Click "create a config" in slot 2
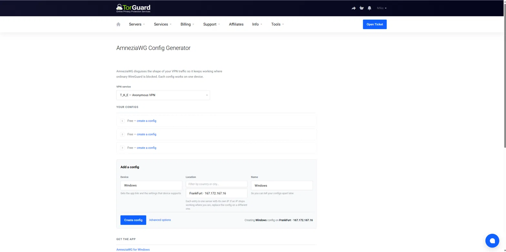 (x=147, y=134)
